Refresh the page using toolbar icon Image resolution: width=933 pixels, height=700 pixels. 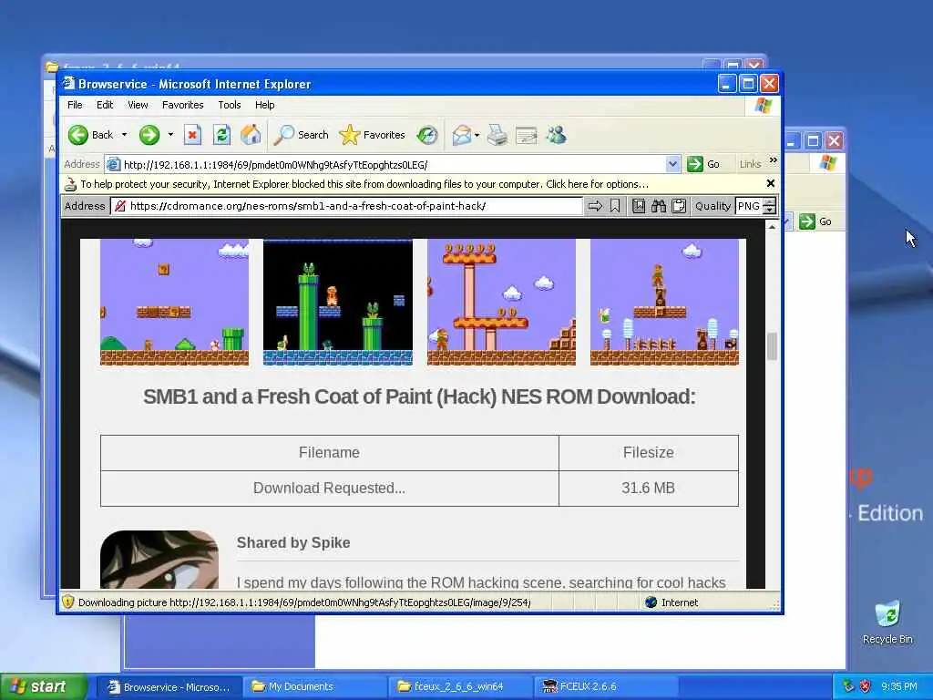[x=221, y=135]
